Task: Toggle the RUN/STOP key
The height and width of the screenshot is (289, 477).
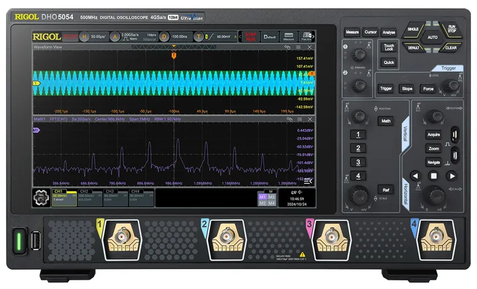Action: tap(452, 30)
